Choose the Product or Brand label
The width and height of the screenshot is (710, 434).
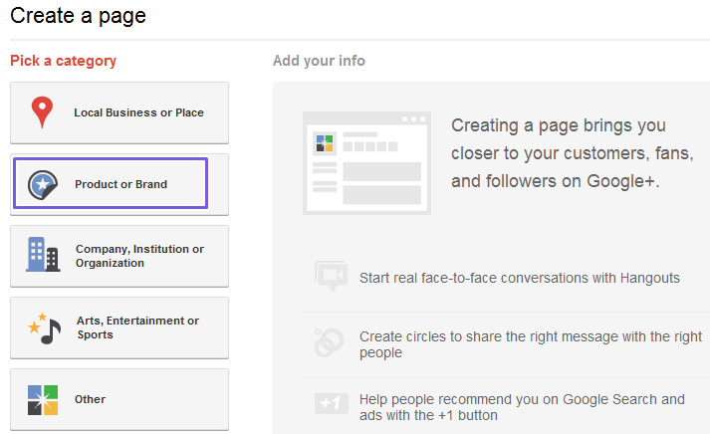120,184
